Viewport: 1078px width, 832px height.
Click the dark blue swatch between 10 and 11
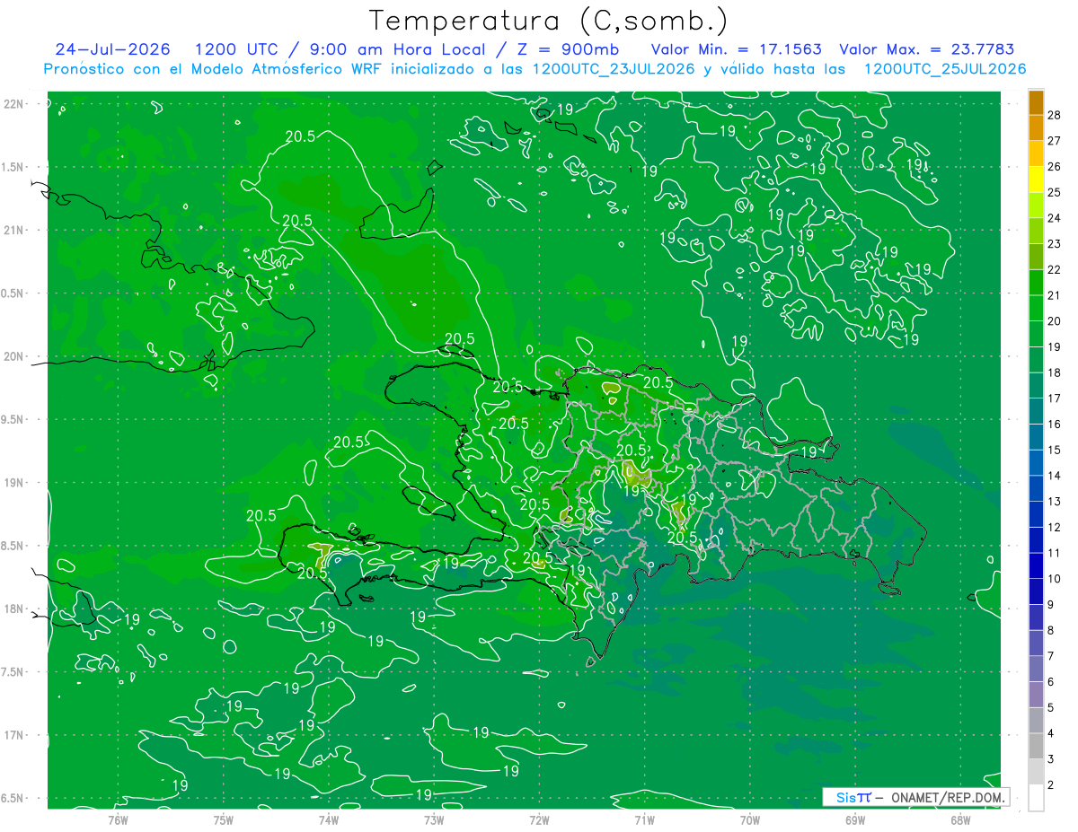[x=1036, y=565]
